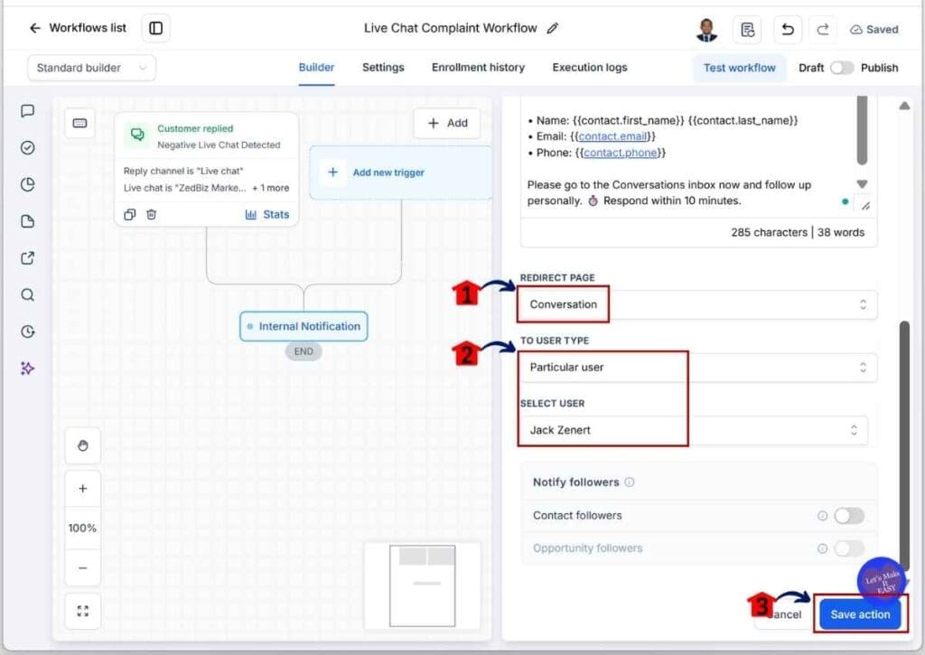
Task: Click Add new trigger
Action: [400, 173]
